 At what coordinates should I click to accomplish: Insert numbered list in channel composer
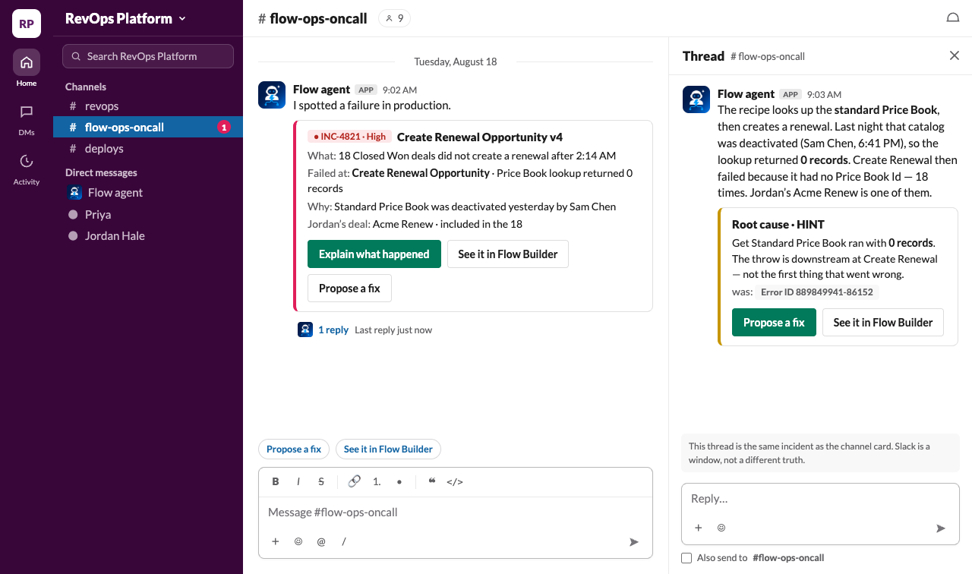point(377,481)
